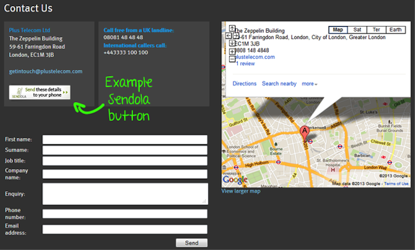Click the map pan up arrow

(232, 28)
